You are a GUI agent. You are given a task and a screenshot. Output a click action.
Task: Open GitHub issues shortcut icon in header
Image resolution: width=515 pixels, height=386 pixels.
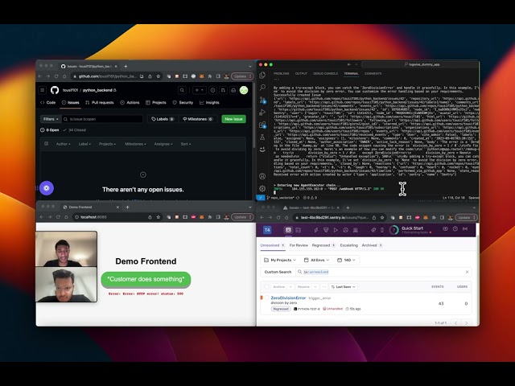tap(212, 90)
